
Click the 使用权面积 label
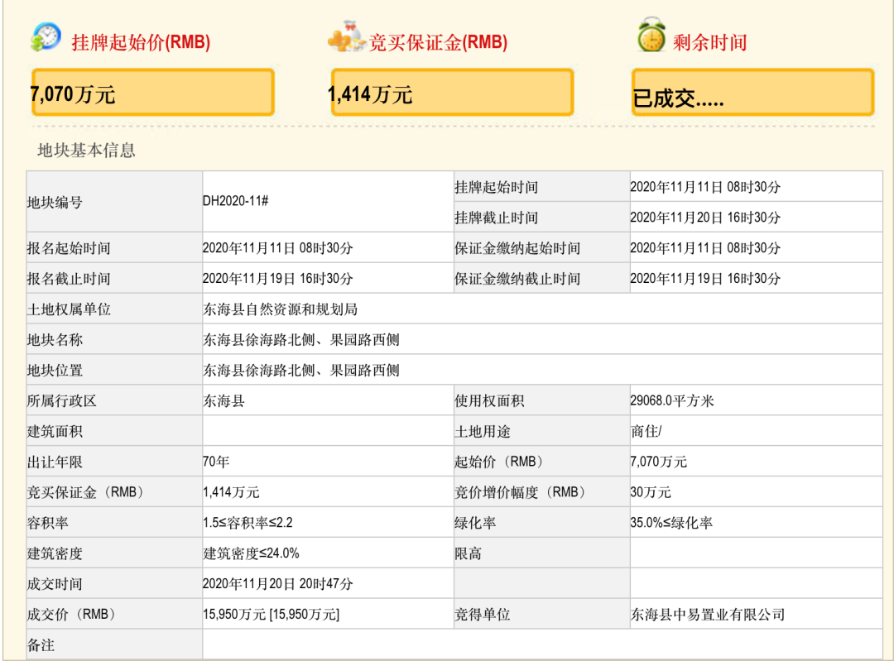coord(489,401)
